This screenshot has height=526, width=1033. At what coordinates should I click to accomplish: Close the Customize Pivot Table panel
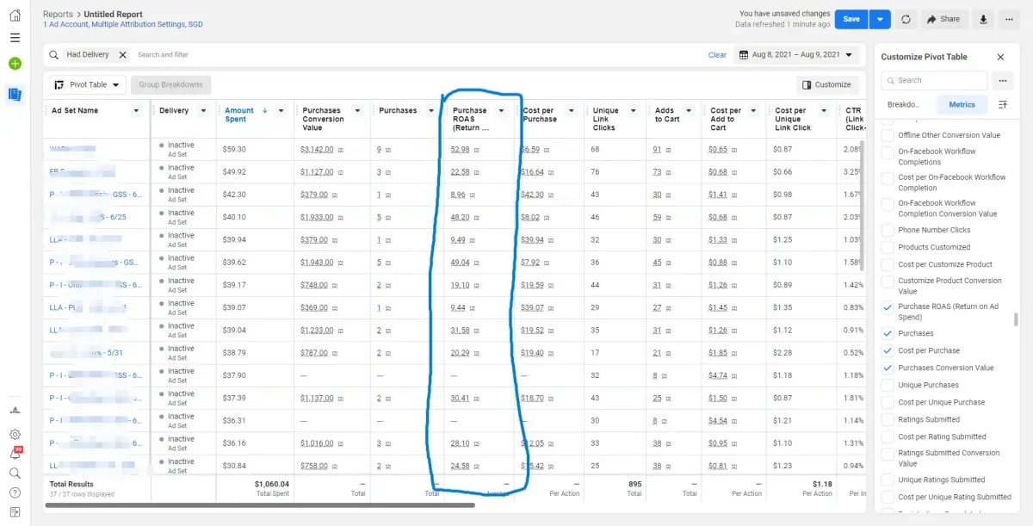pyautogui.click(x=1000, y=57)
